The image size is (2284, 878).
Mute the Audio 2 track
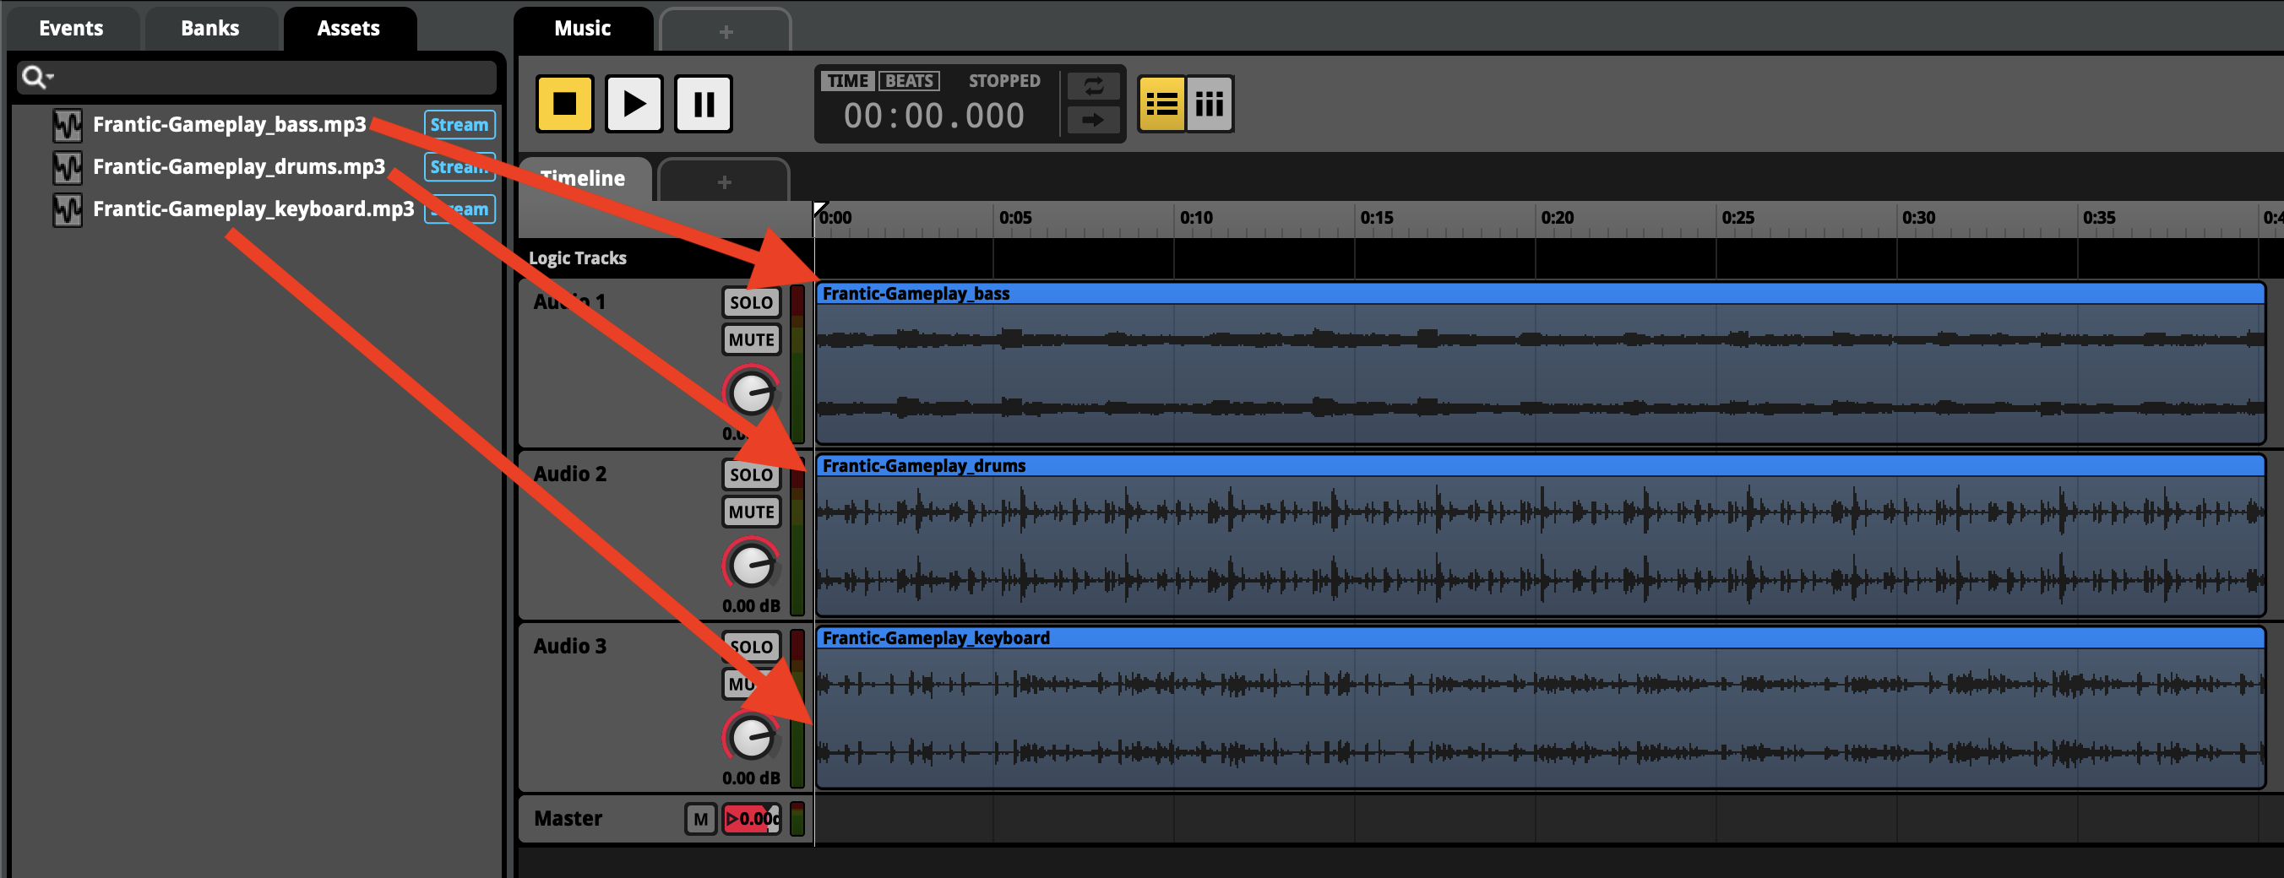750,512
